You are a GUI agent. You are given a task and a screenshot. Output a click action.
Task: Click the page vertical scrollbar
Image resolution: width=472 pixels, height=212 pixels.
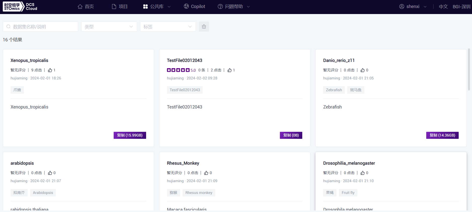pyautogui.click(x=469, y=70)
